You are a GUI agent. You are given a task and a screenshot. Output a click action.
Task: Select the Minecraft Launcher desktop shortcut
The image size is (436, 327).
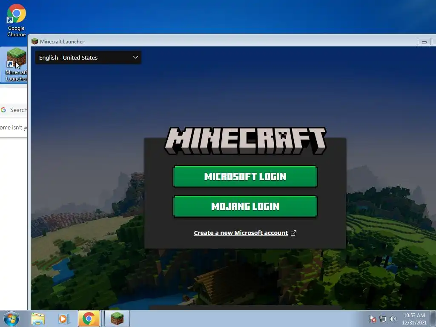point(16,65)
